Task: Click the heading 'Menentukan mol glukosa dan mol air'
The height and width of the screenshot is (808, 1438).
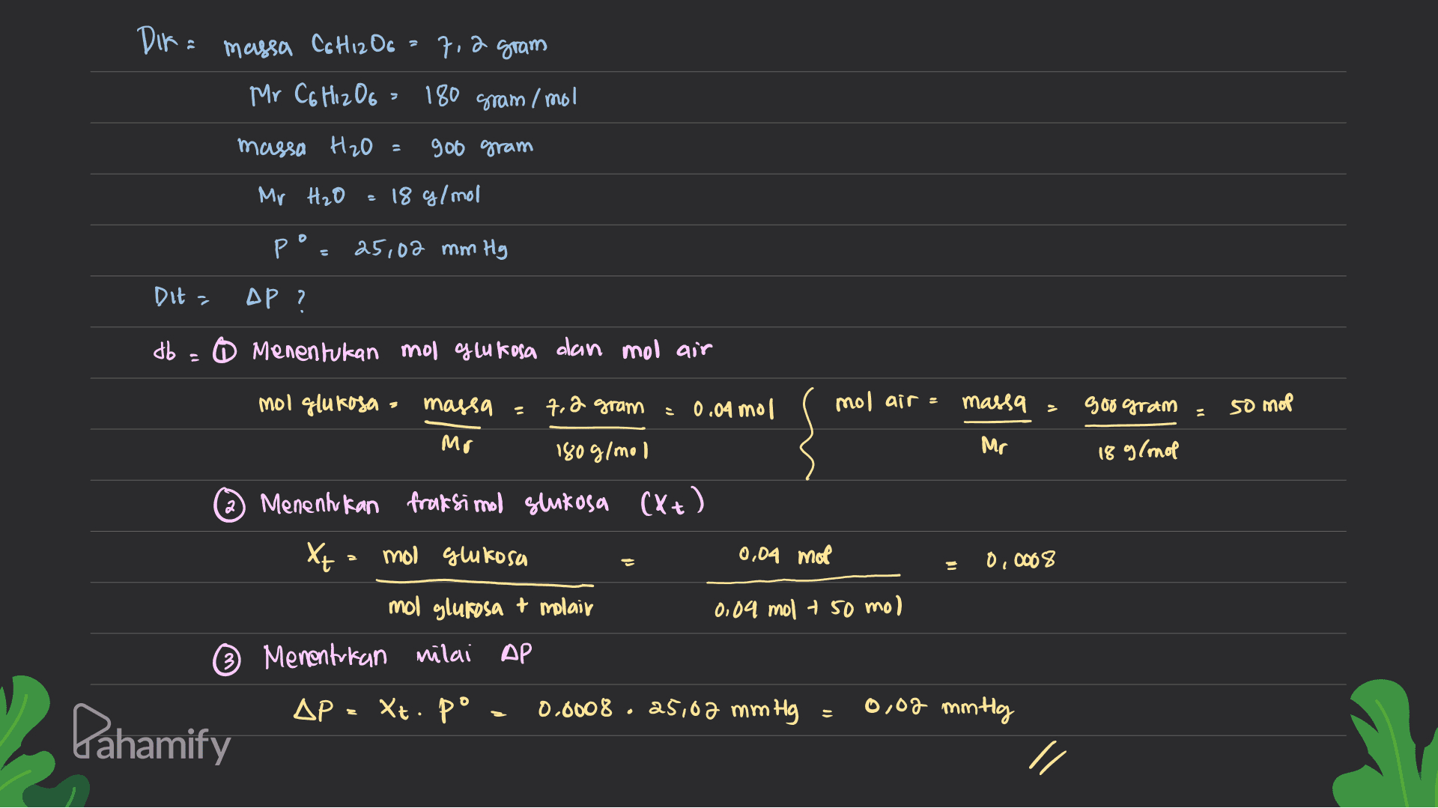Action: click(x=482, y=350)
